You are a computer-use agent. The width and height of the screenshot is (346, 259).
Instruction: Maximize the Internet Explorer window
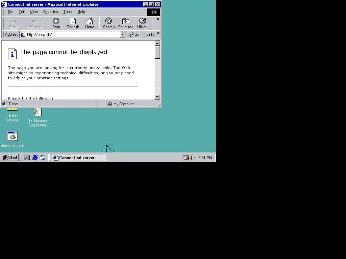coord(151,4)
